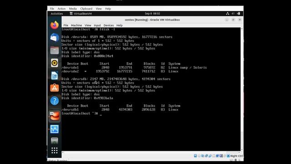Image resolution: width=291 pixels, height=164 pixels.
Task: Click the mouse integration indicator in status bar
Action: click(x=224, y=156)
